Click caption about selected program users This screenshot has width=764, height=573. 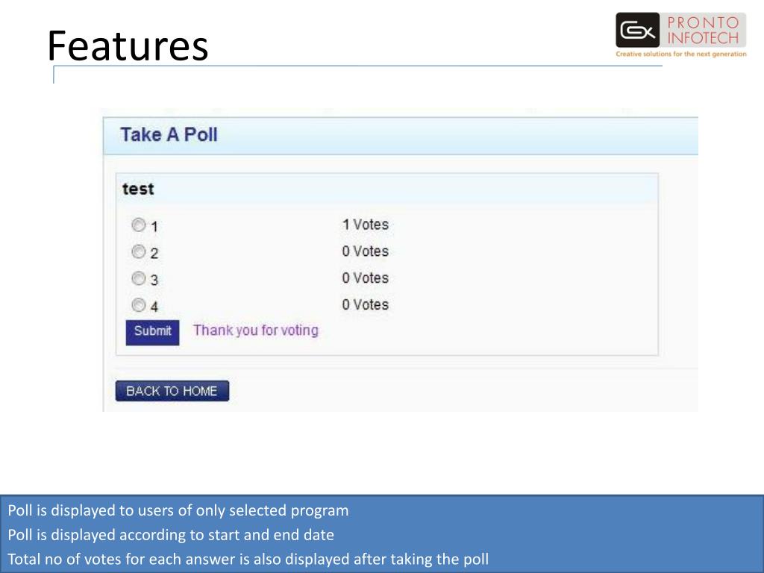(x=178, y=510)
